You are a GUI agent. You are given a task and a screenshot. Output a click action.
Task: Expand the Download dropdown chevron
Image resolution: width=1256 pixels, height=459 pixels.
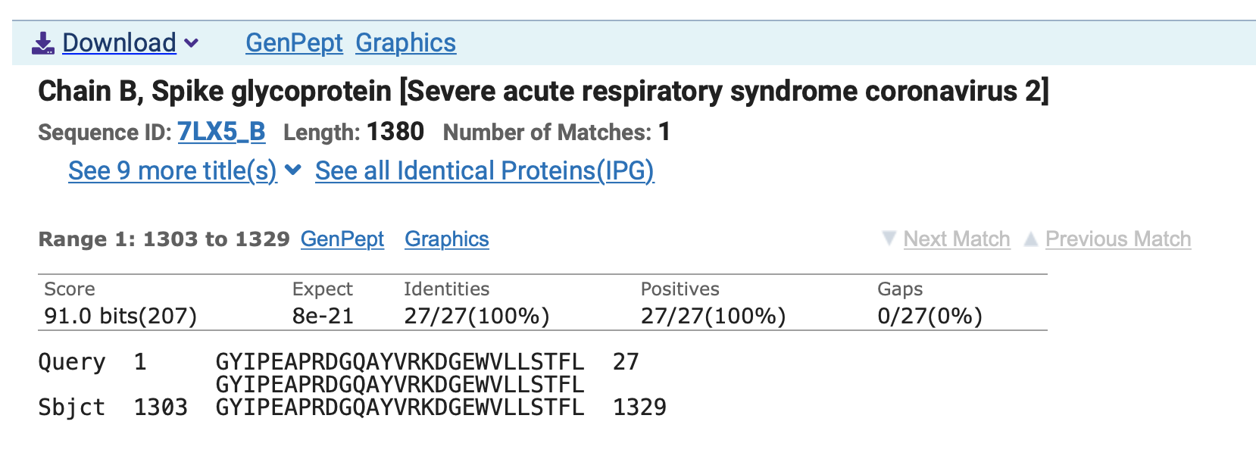click(x=192, y=43)
